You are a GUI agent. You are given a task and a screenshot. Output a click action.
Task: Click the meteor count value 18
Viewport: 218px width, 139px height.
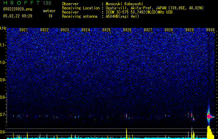50,16
